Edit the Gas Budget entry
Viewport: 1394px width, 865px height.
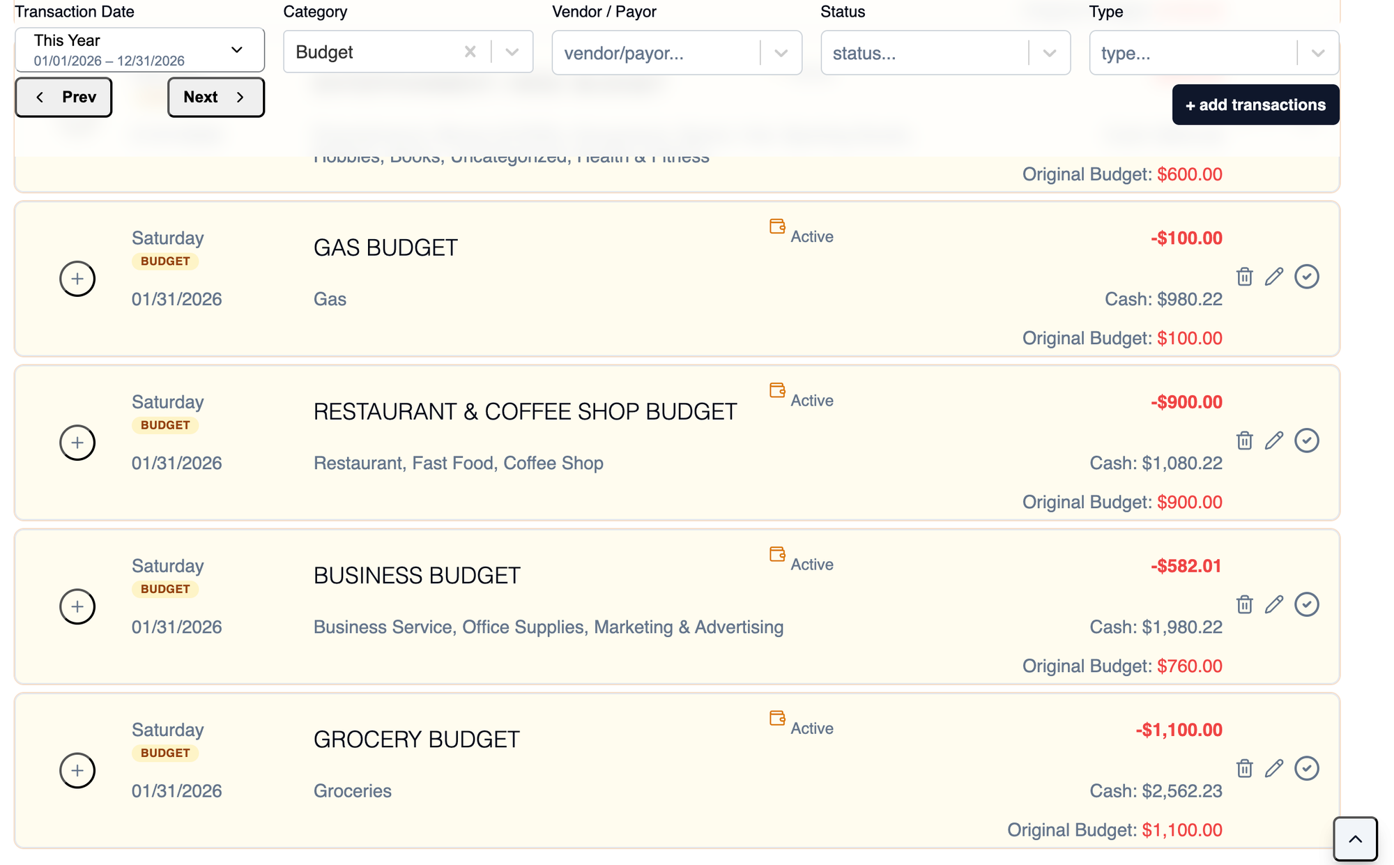pyautogui.click(x=1274, y=277)
